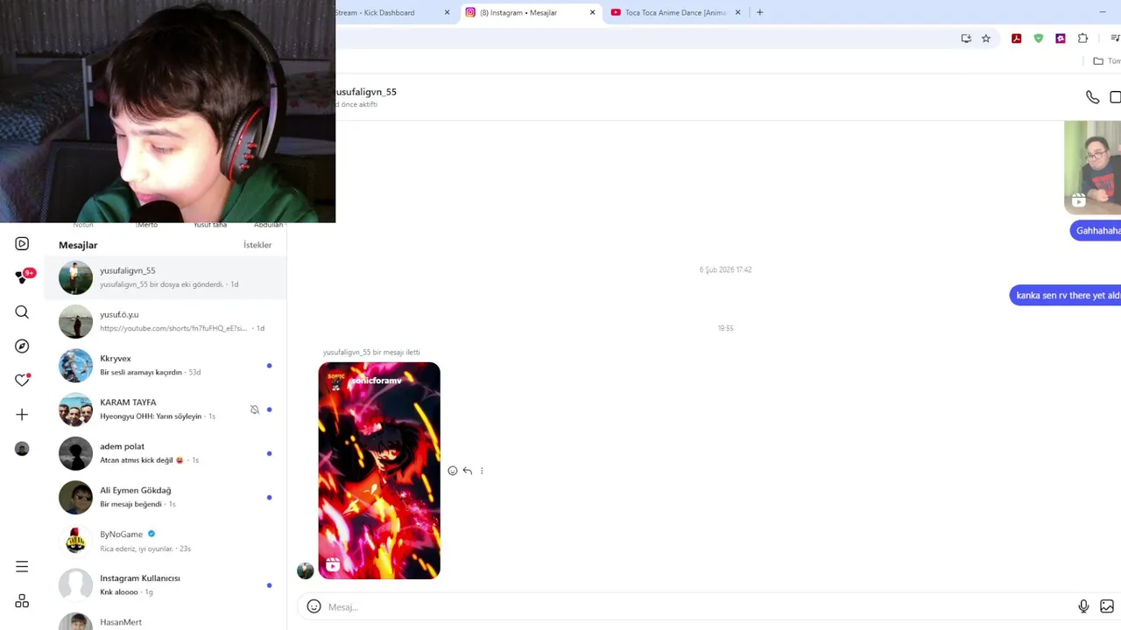This screenshot has width=1121, height=630.
Task: Open the media control icon in toolbar
Action: [1115, 38]
